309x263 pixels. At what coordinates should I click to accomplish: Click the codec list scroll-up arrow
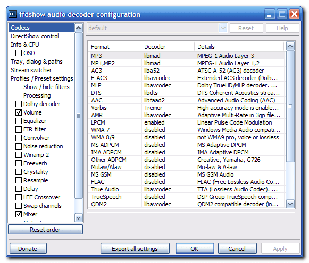[x=290, y=46]
